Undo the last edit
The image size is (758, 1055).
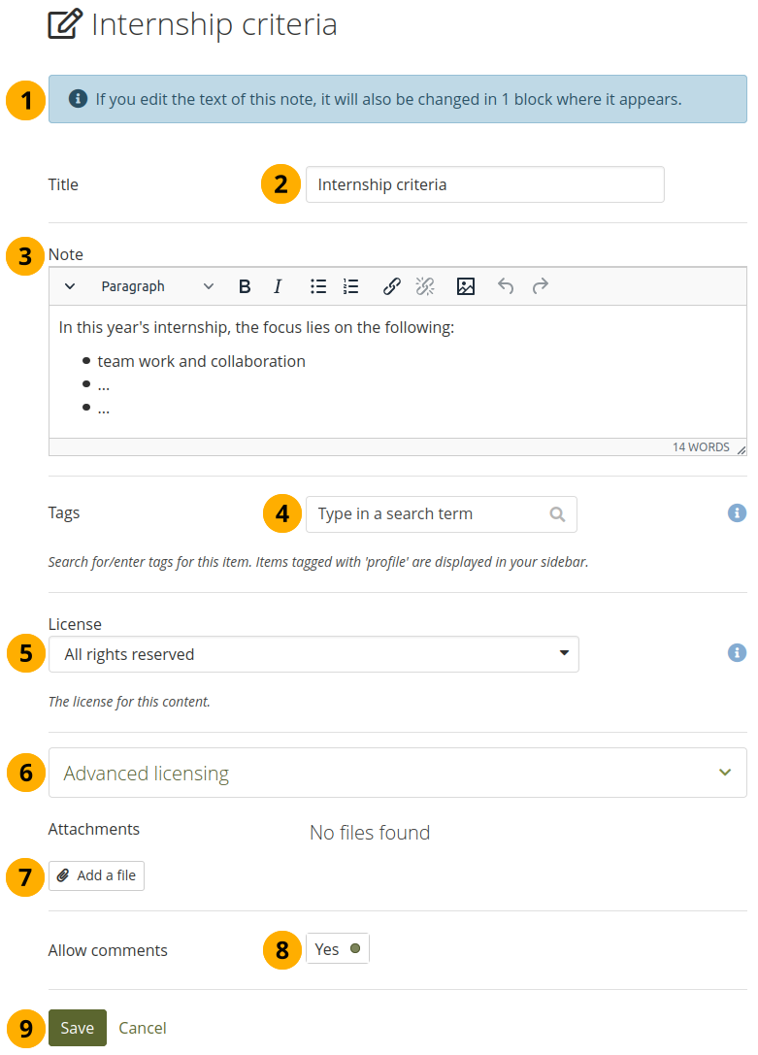(x=506, y=286)
